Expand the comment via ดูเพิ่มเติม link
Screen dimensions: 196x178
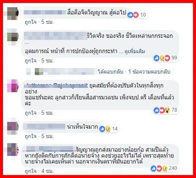click(135, 51)
